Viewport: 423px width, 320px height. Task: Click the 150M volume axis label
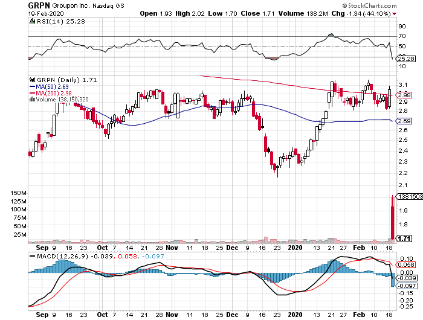(x=18, y=193)
